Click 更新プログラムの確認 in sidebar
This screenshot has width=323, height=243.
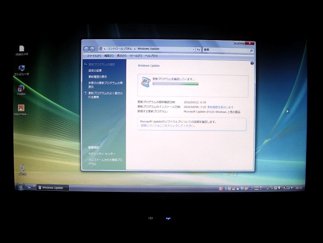coord(102,64)
